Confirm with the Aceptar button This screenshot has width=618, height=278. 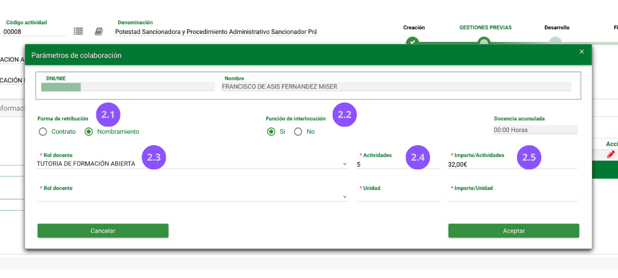tap(513, 231)
